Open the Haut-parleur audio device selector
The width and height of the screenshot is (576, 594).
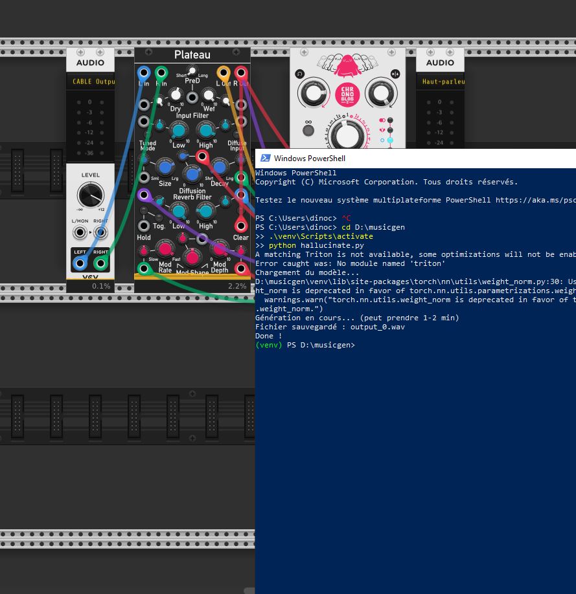coord(440,81)
